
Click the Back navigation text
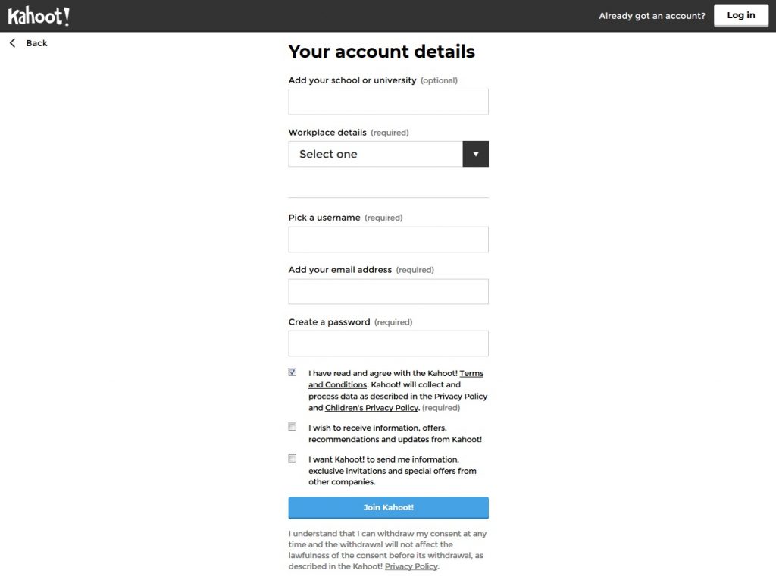click(36, 43)
